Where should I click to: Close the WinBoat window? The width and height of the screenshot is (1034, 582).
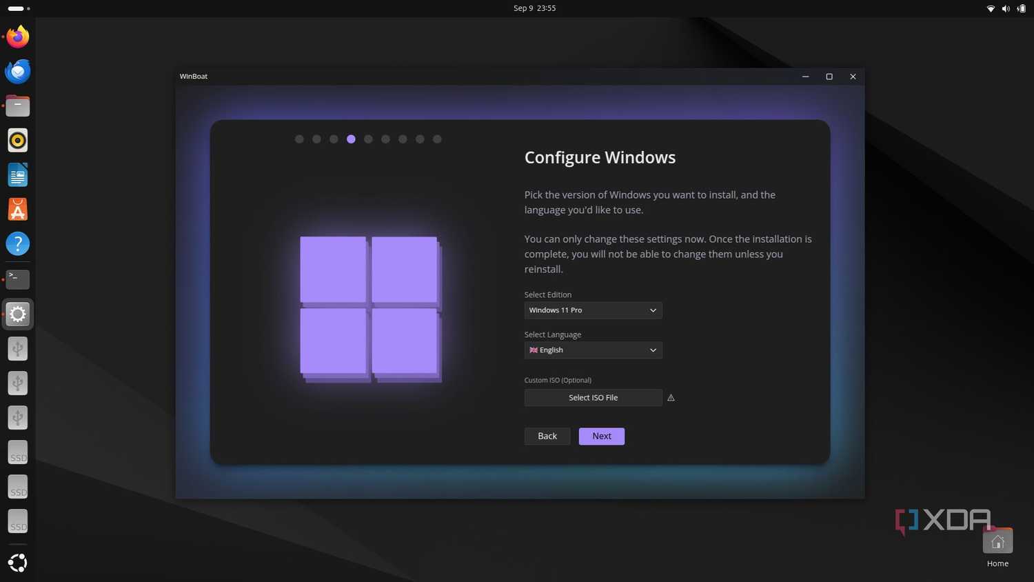[x=853, y=77]
